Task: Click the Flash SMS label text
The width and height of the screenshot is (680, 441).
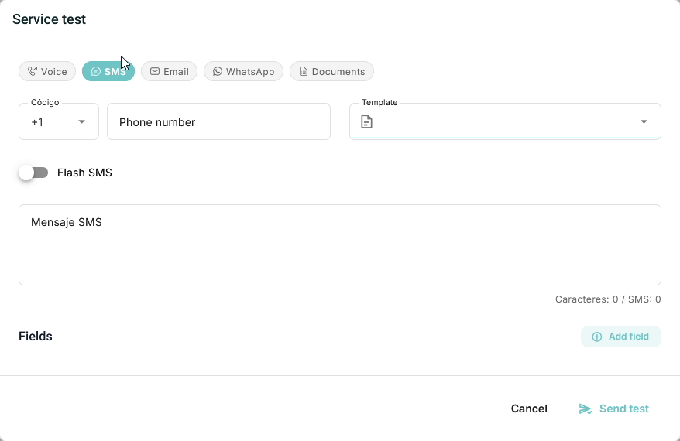Action: pos(84,173)
